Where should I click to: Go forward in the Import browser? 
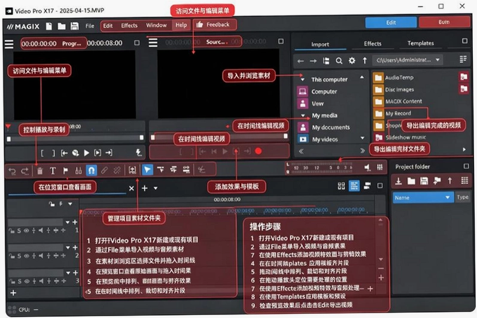pyautogui.click(x=313, y=61)
